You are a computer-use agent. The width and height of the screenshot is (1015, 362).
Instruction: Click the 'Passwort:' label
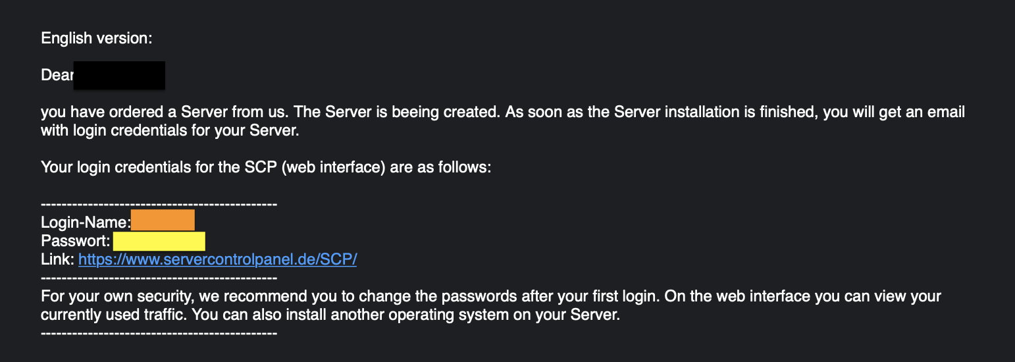(76, 241)
